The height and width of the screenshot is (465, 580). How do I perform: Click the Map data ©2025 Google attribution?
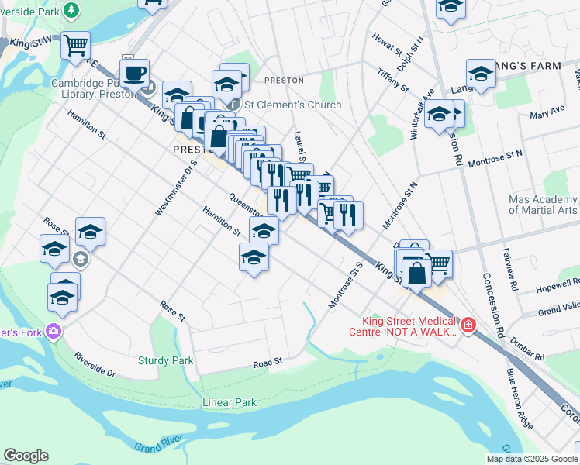coord(533,459)
